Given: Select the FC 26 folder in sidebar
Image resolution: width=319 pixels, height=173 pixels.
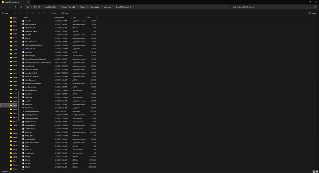Looking at the screenshot, I should (x=14, y=94).
